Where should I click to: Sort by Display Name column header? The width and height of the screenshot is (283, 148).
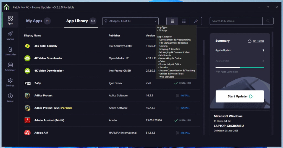point(33,36)
